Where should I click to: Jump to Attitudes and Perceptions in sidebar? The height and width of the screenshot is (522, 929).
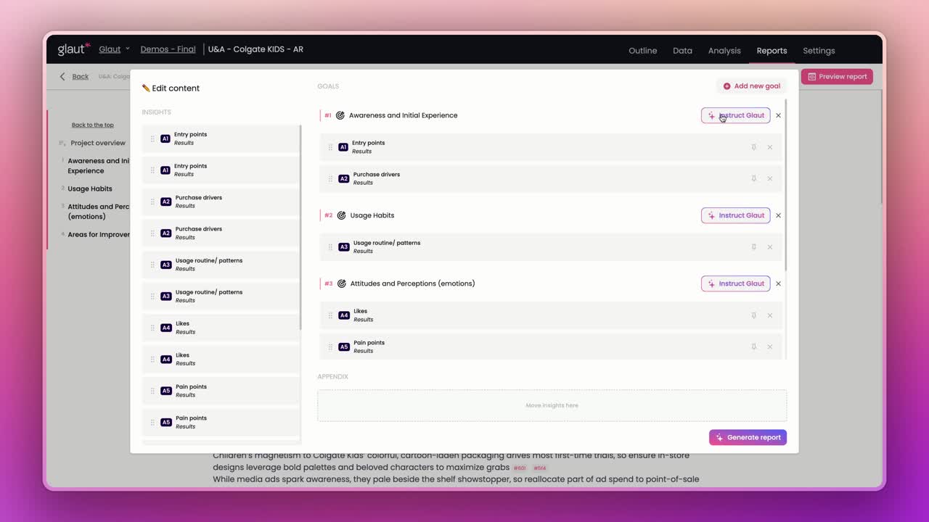click(99, 211)
